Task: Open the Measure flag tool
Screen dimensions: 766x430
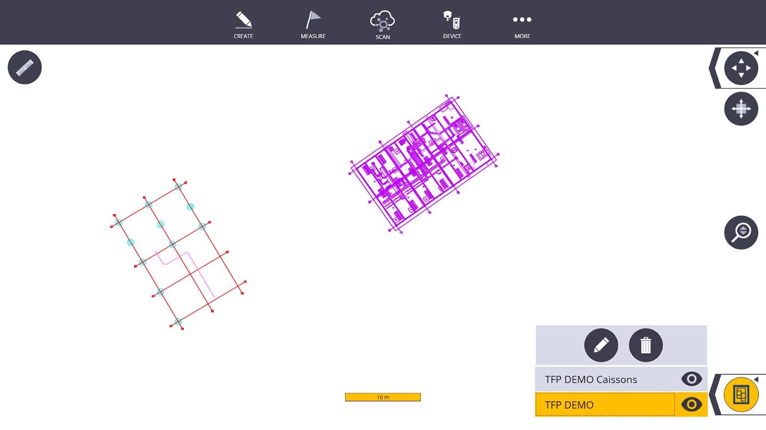Action: coord(313,25)
